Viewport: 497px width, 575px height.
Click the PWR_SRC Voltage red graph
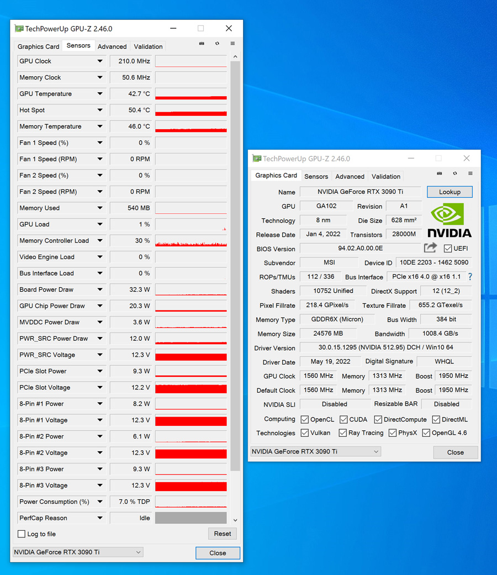point(191,355)
